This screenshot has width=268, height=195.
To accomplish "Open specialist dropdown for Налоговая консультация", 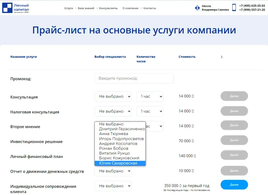I will [113, 112].
